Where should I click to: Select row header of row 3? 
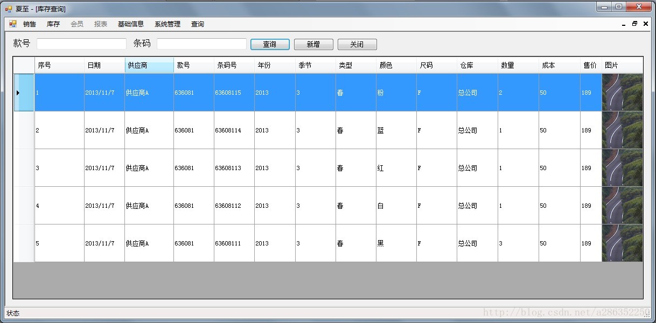click(24, 168)
